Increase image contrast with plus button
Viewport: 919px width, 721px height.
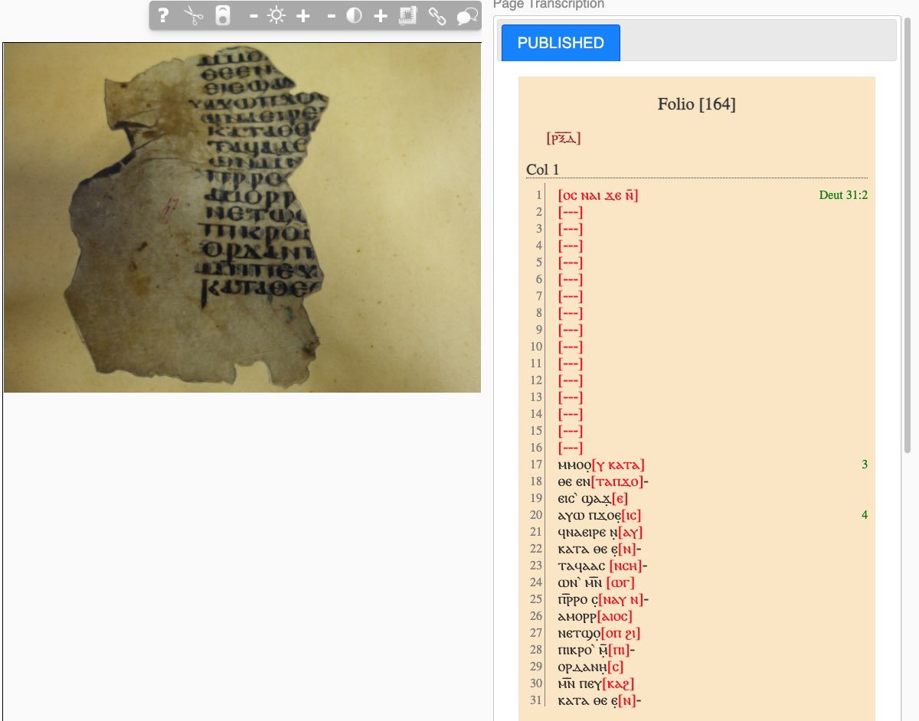pos(381,15)
